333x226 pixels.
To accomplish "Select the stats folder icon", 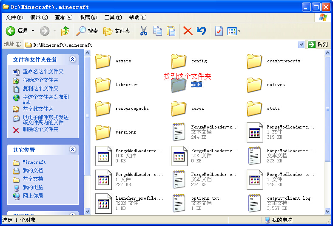I will 254,109.
